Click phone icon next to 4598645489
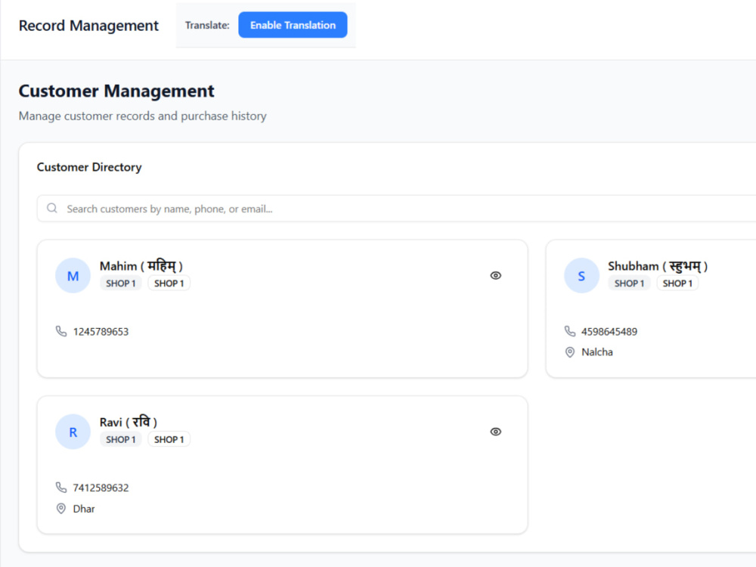Screen dimensions: 756x567 tap(570, 331)
